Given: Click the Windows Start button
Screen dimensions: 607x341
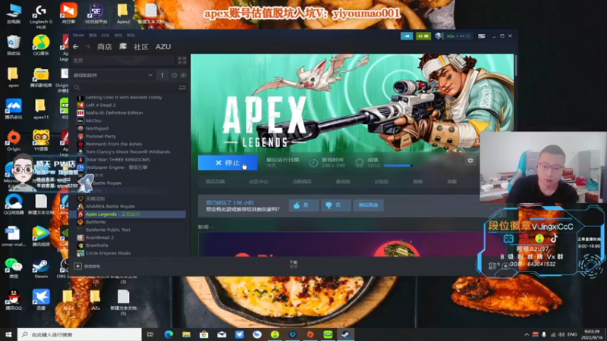Looking at the screenshot, I should pyautogui.click(x=8, y=334).
